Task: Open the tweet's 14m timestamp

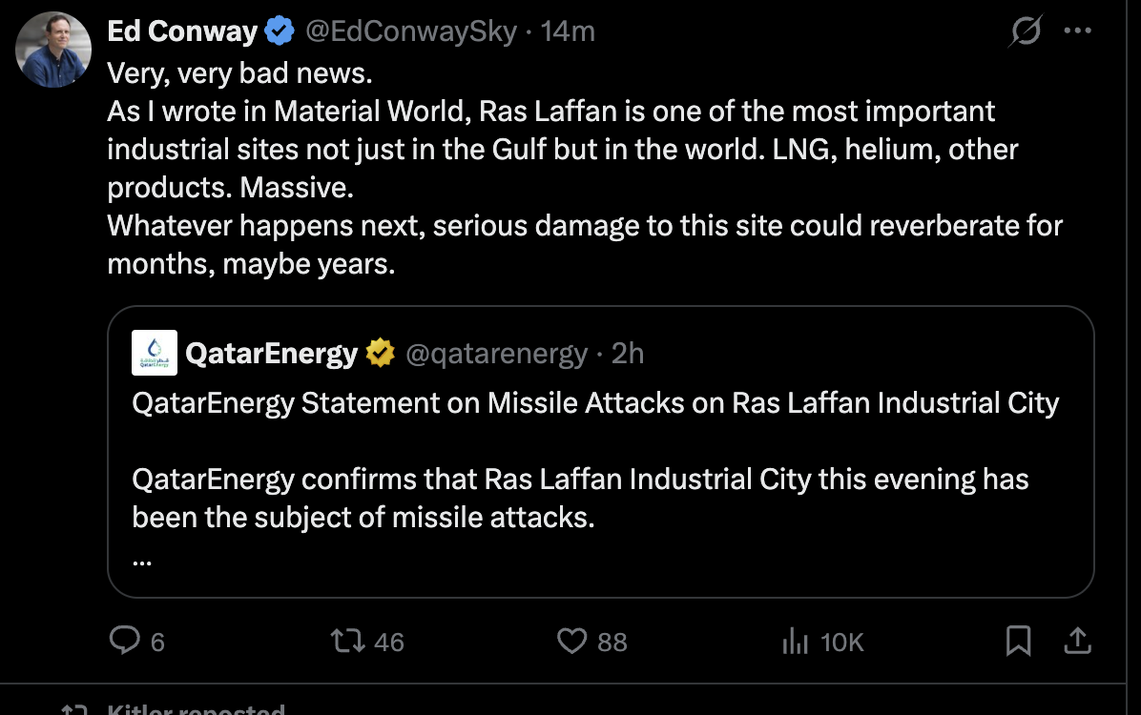Action: 568,31
